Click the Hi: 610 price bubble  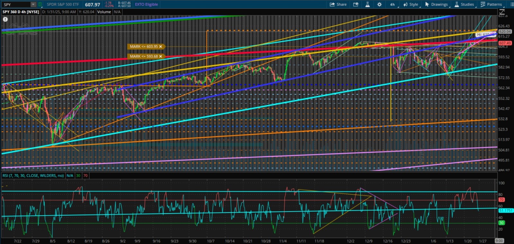click(485, 34)
